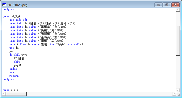
Task: Click the insert line with "王海英"
Action: 38,37
